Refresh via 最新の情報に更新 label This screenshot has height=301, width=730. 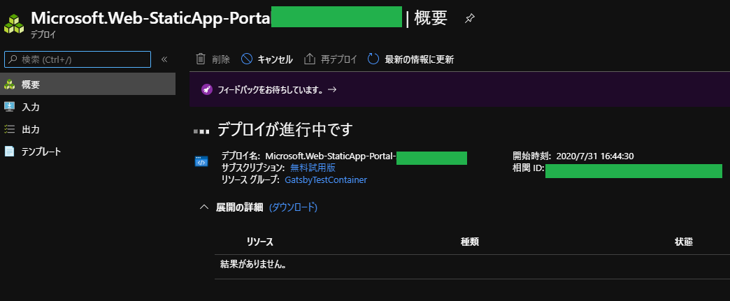point(420,59)
